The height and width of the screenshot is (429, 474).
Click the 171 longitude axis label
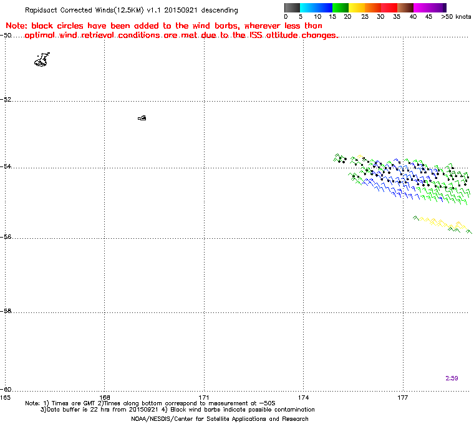point(204,397)
